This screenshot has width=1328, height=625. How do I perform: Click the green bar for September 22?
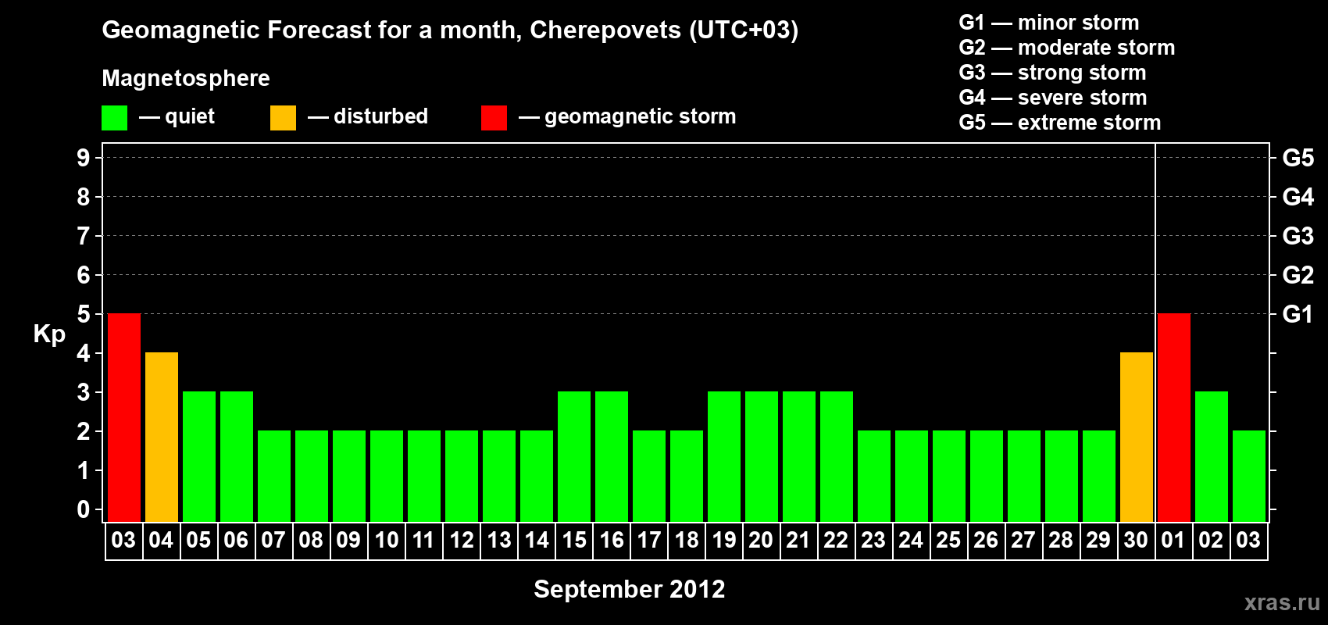[x=837, y=456]
